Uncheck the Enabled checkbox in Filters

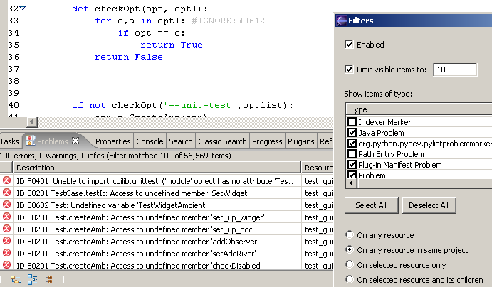click(349, 45)
